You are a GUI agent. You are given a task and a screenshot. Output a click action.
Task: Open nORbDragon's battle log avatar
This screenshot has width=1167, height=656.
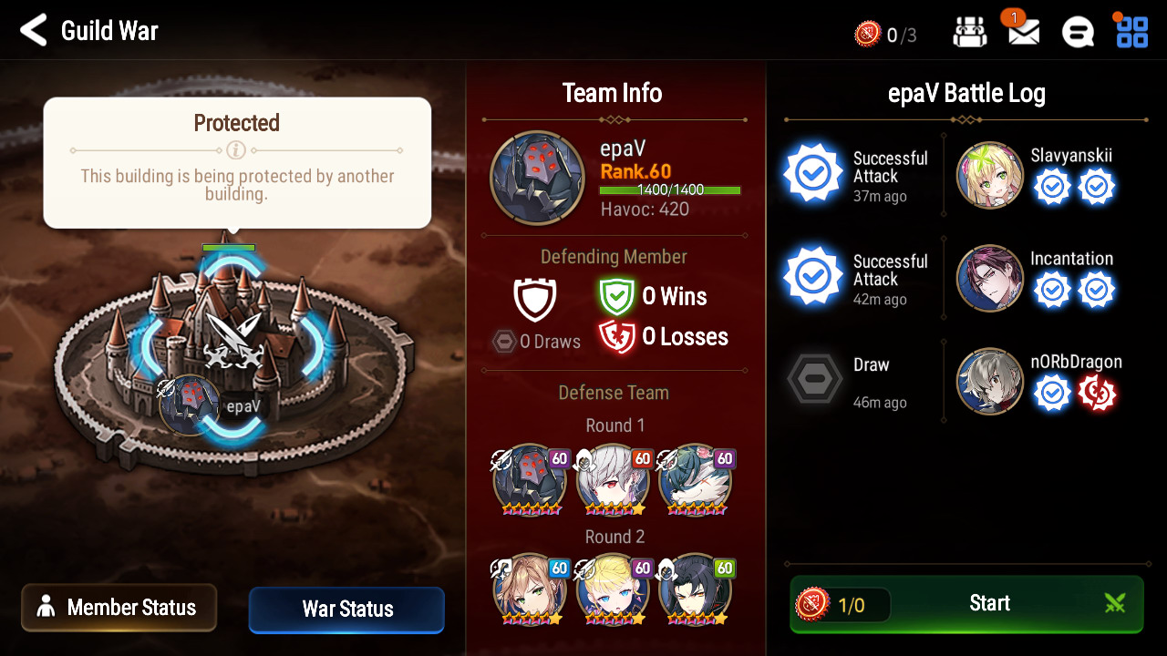pos(990,381)
